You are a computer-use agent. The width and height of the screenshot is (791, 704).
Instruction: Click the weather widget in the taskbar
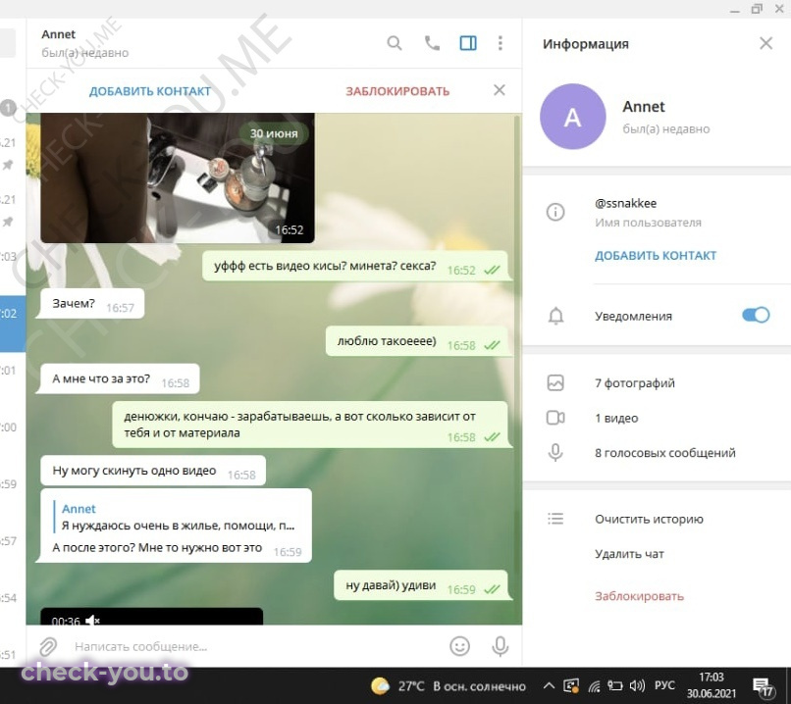[448, 685]
